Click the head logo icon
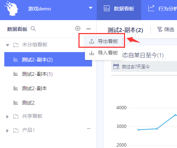This screenshot has width=177, height=148. [11, 9]
